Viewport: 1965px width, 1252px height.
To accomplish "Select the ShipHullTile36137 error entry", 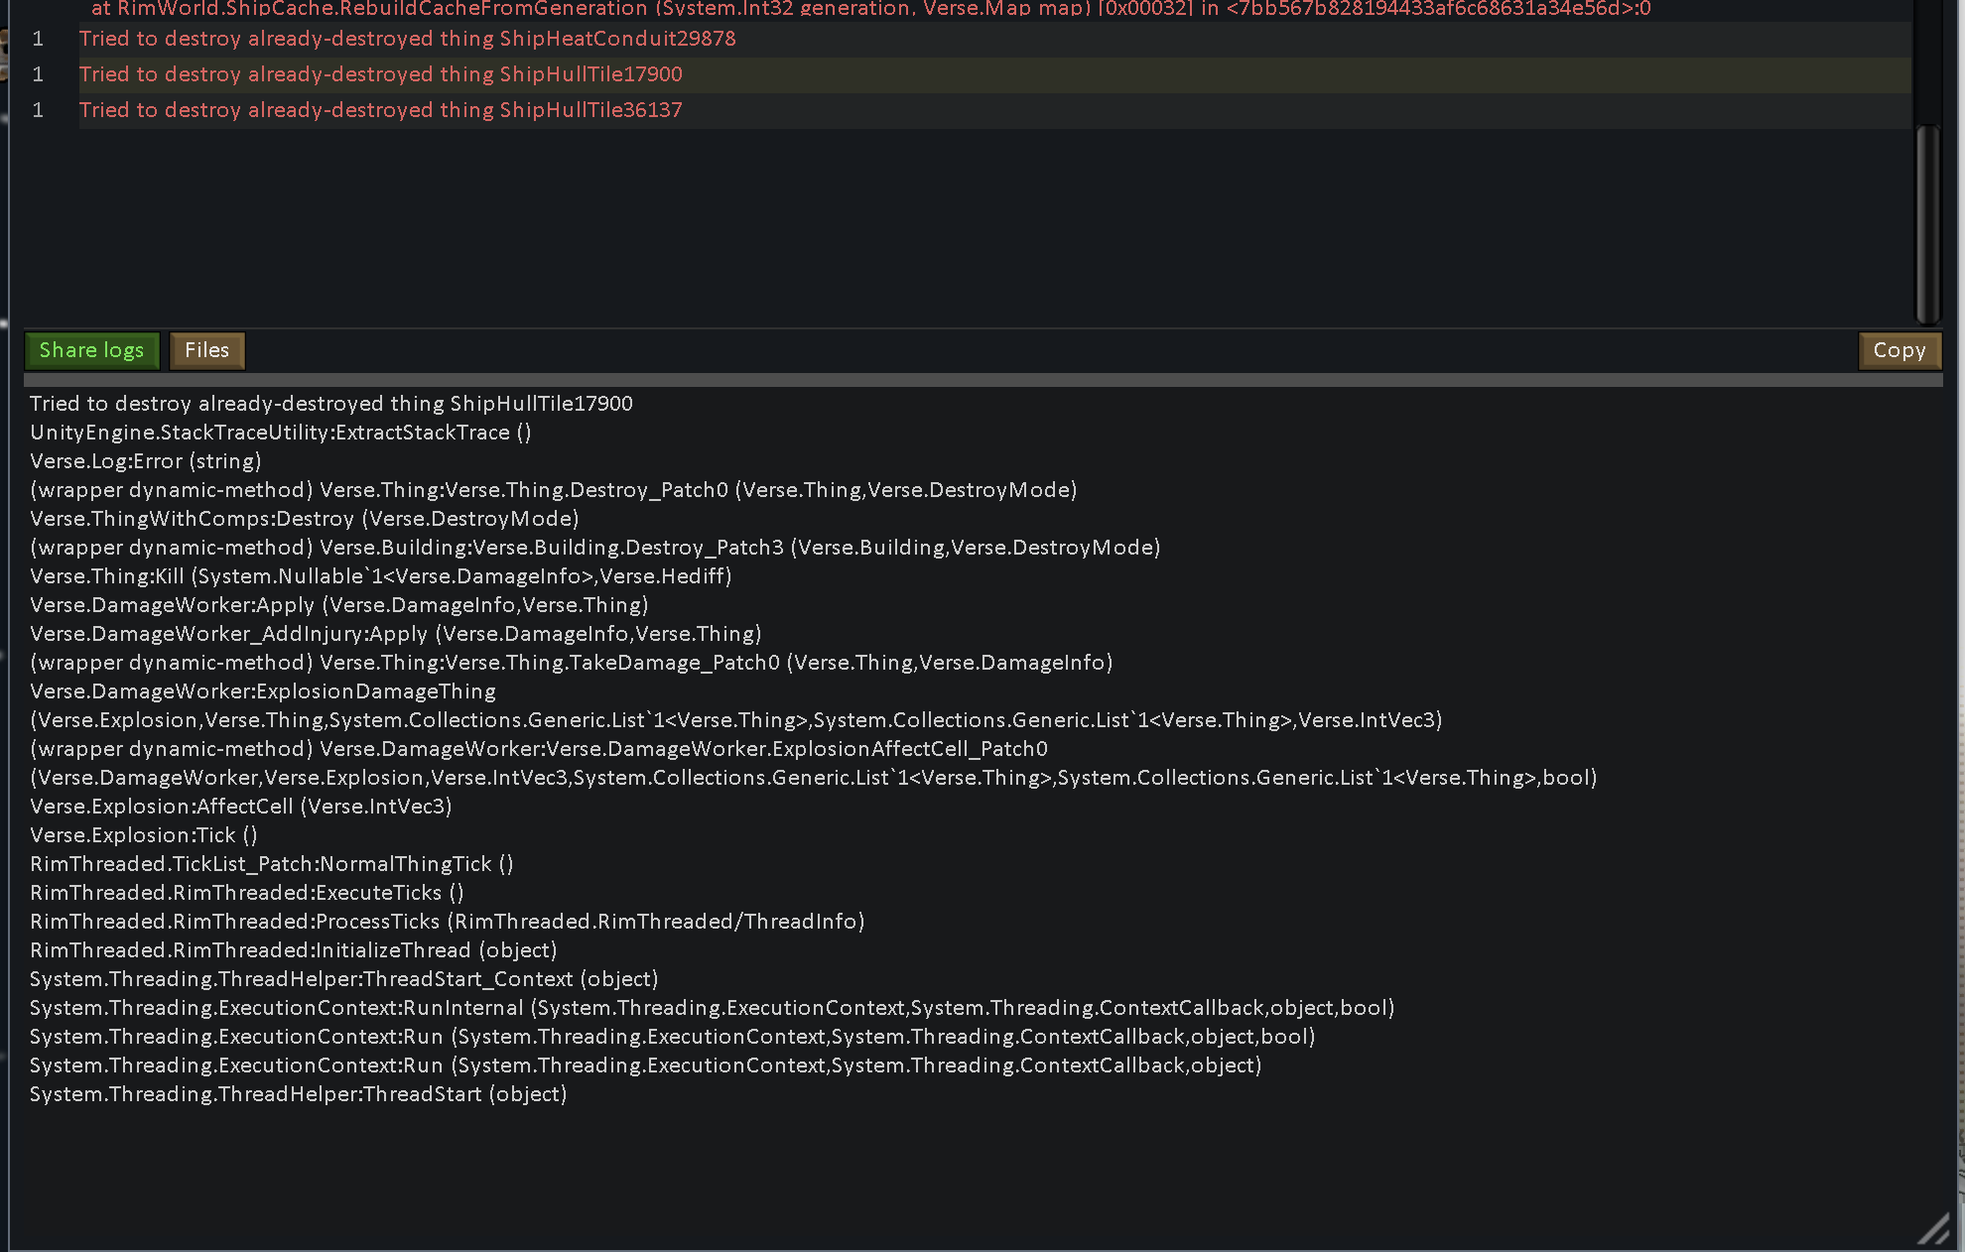I will pyautogui.click(x=381, y=110).
